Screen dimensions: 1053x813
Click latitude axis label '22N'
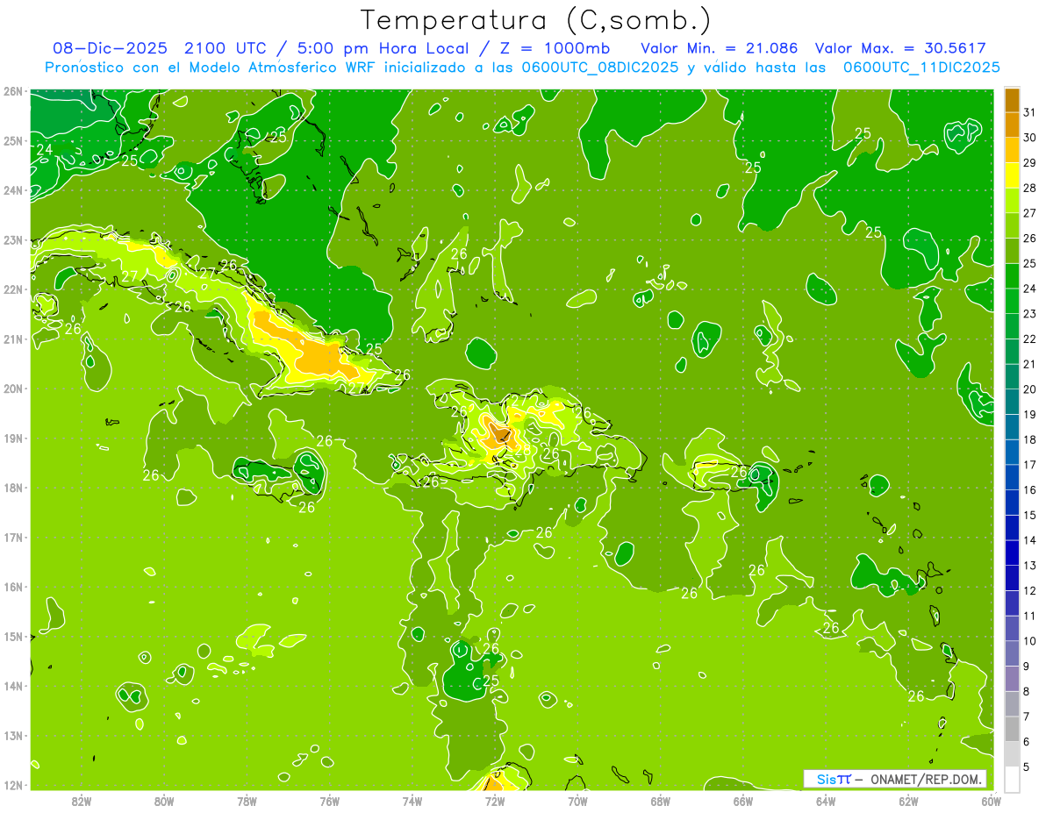click(12, 289)
